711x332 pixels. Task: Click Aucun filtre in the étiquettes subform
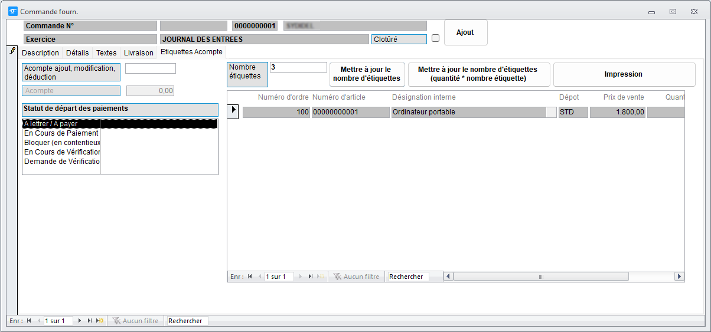[356, 277]
